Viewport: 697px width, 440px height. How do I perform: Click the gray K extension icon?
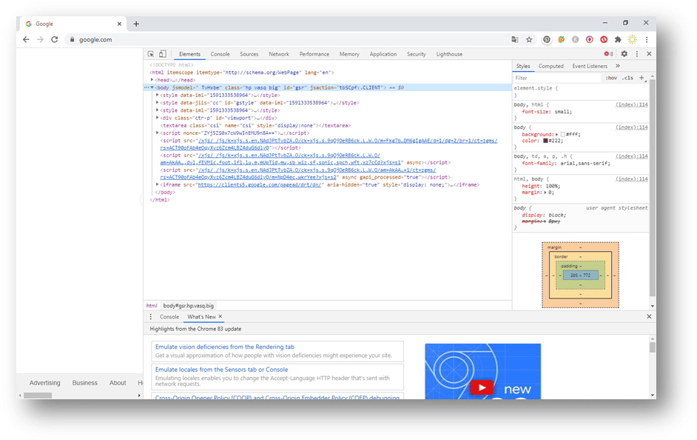click(x=575, y=39)
